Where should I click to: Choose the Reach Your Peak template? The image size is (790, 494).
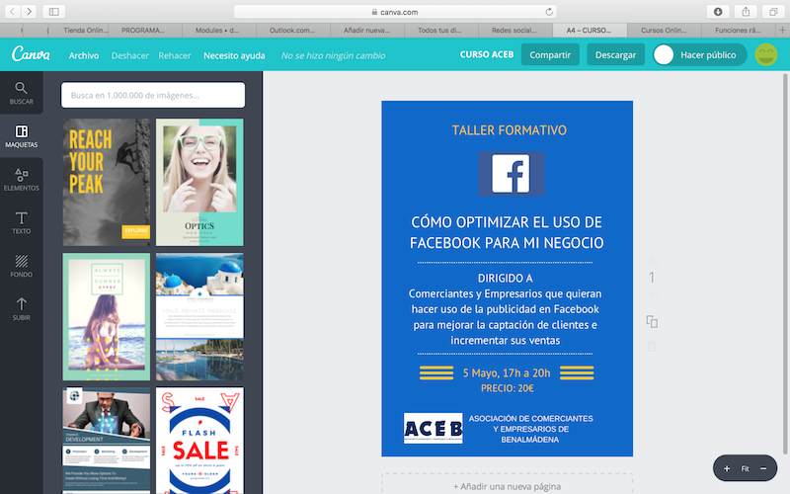click(x=107, y=182)
